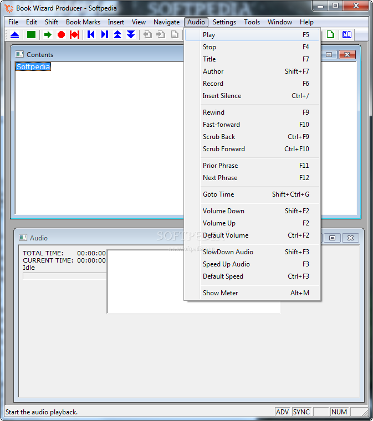Viewport: 373px width, 421px height.
Task: Open the Edit menu
Action: coord(32,22)
